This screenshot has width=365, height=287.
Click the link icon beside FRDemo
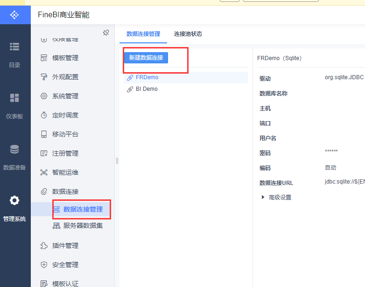coord(130,77)
